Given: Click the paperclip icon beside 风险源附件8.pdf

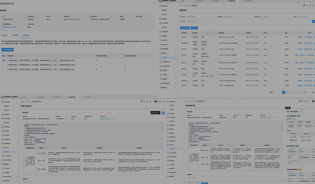Looking at the screenshot, I should click(3, 27).
